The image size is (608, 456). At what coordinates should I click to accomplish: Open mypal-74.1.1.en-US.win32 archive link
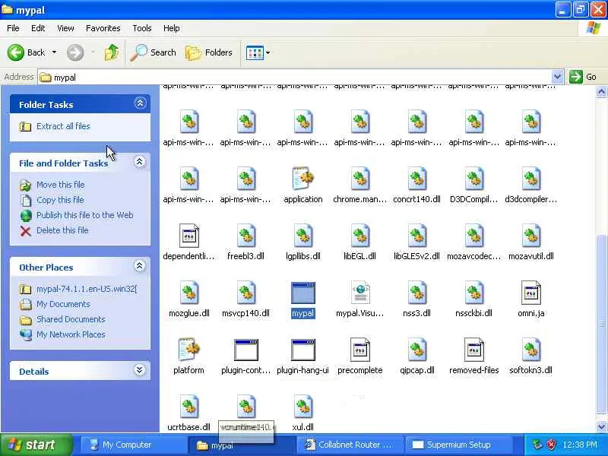point(87,290)
